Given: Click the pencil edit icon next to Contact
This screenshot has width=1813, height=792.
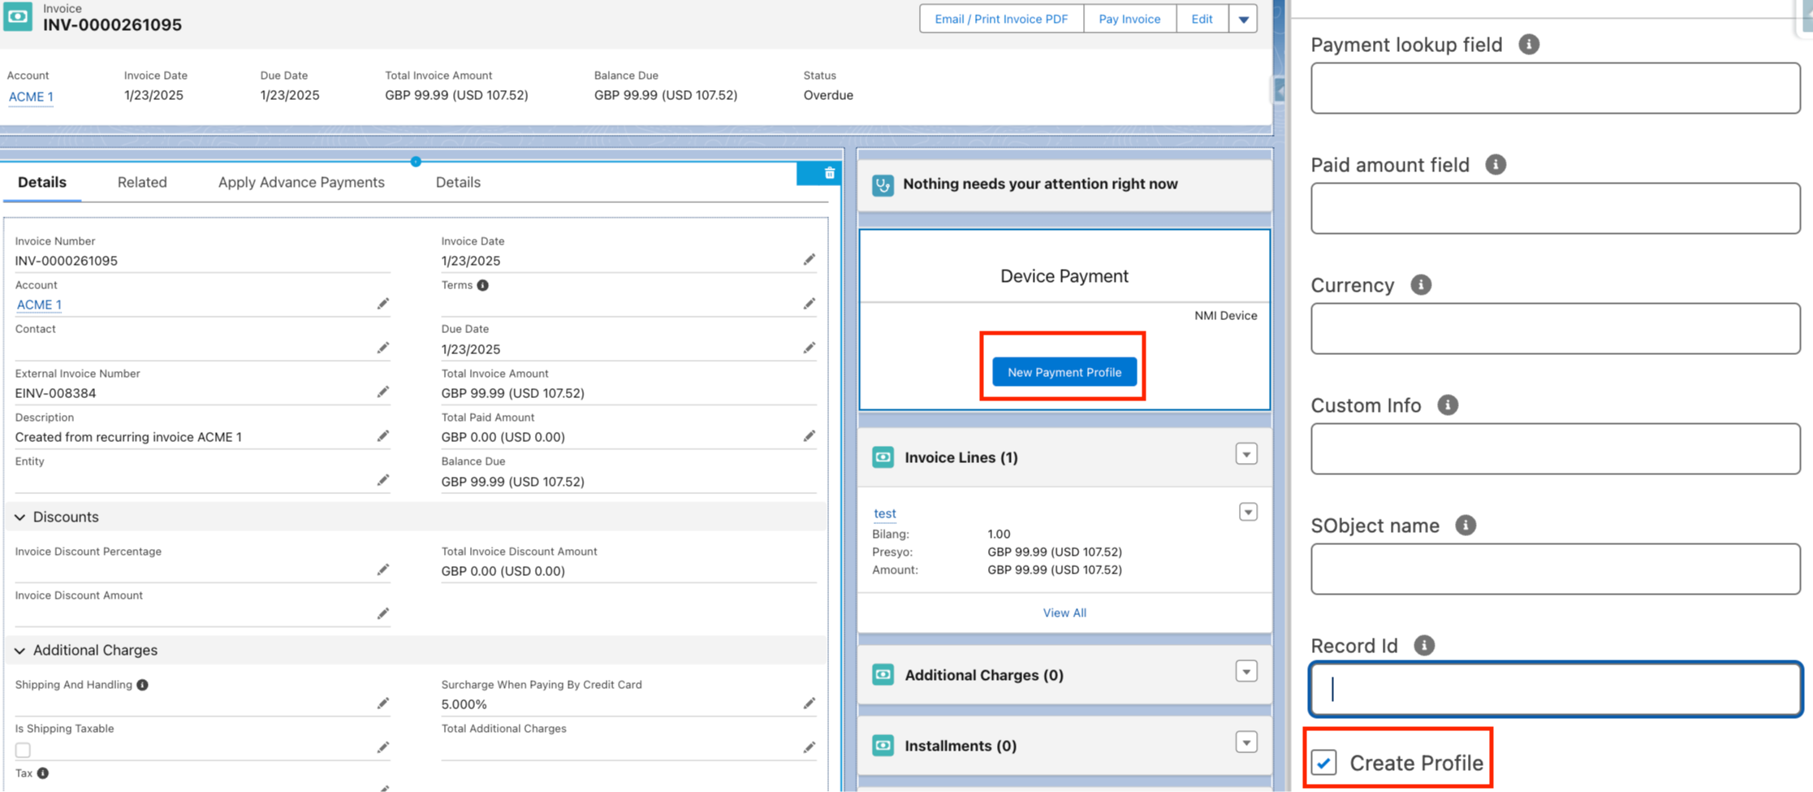Looking at the screenshot, I should click(x=383, y=348).
